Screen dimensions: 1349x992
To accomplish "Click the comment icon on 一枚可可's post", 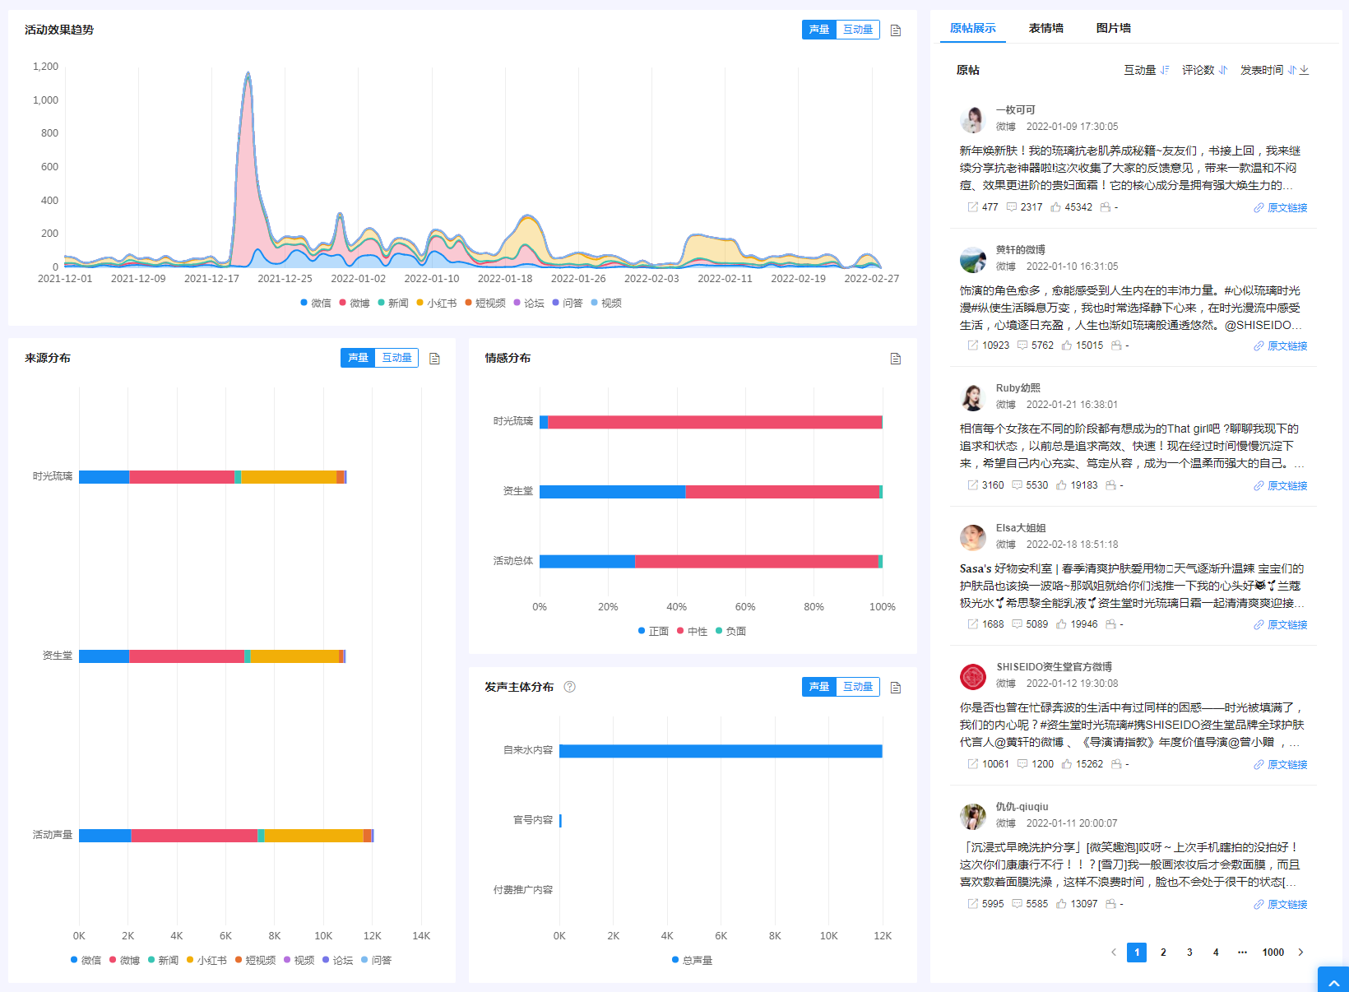I will tap(1012, 207).
